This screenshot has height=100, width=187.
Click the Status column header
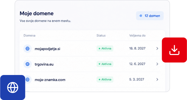click(101, 35)
